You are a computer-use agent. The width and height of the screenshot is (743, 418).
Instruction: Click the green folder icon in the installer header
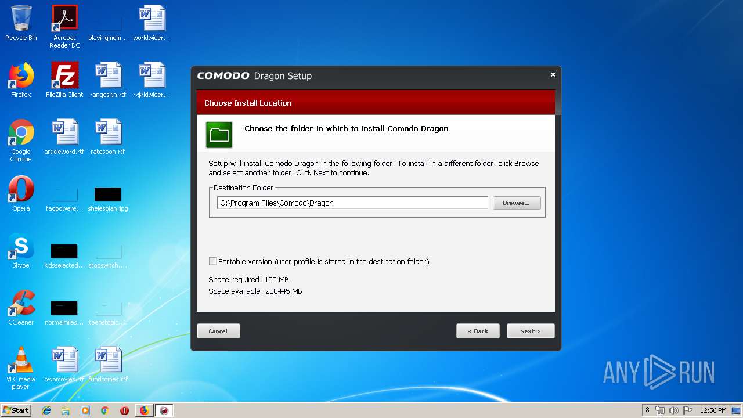coord(219,135)
